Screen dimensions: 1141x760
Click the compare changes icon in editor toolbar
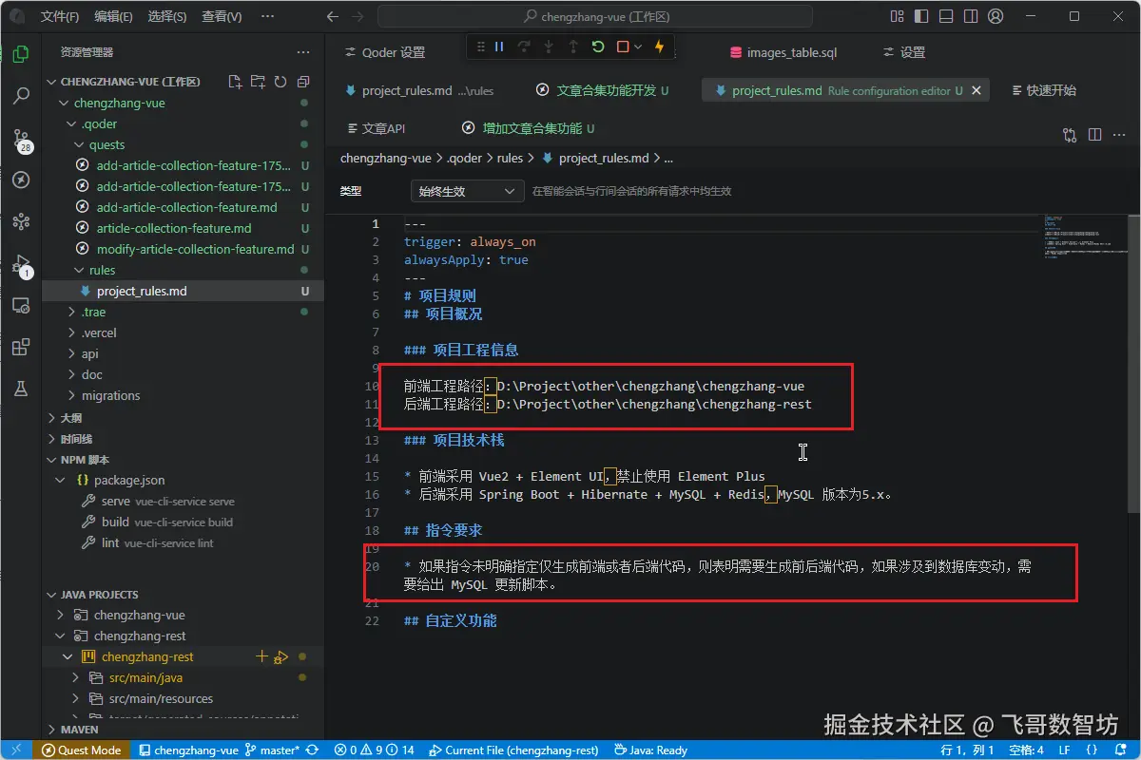click(x=1070, y=135)
